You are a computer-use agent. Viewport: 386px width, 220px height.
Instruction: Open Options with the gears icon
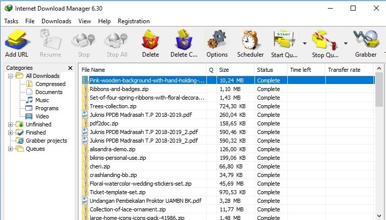(x=217, y=40)
